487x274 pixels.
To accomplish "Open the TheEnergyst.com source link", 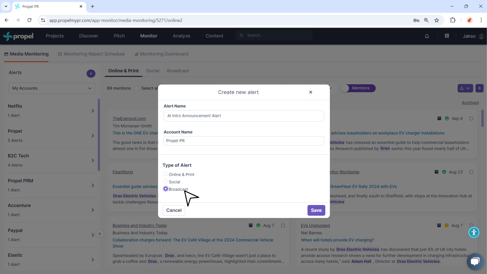I will pos(129,118).
